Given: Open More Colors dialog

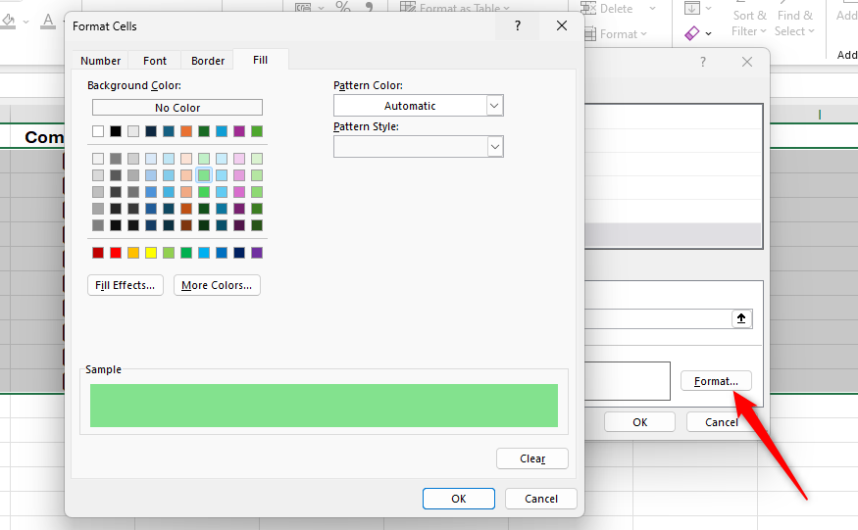Looking at the screenshot, I should click(217, 285).
